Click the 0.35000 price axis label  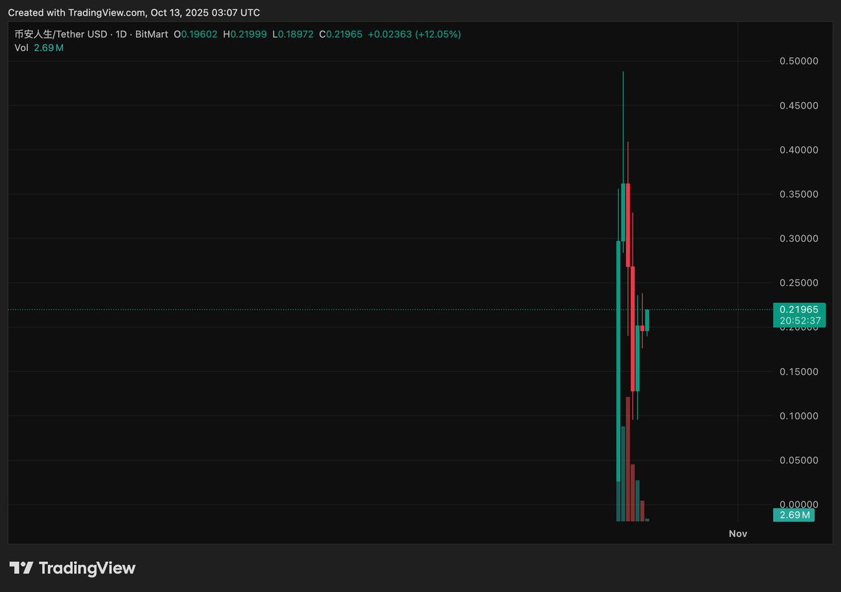point(798,194)
